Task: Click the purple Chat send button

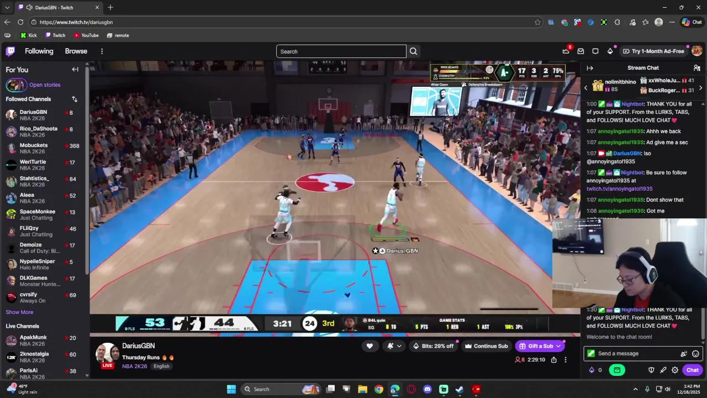Action: [693, 370]
